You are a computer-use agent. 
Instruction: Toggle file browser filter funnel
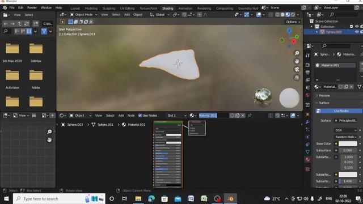pos(44,31)
